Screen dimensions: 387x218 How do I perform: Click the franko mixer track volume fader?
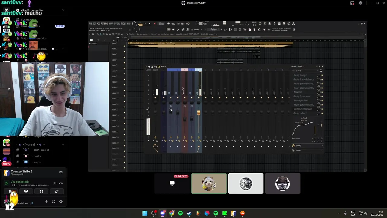pyautogui.click(x=184, y=119)
